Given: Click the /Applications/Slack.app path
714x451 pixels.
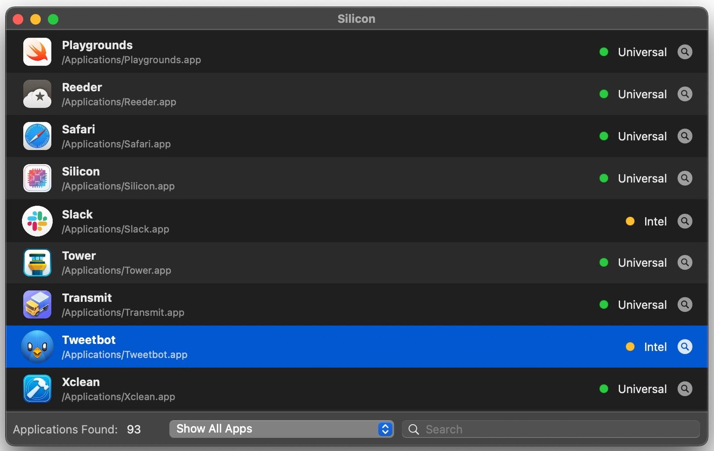Looking at the screenshot, I should pos(116,229).
